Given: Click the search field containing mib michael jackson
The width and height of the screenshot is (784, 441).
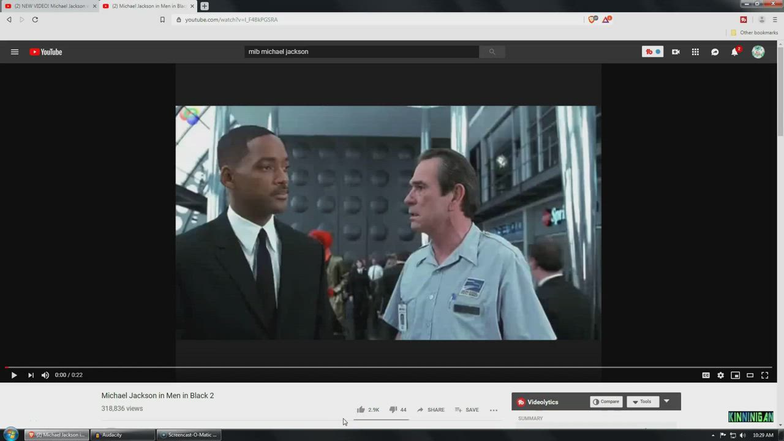Looking at the screenshot, I should 361,52.
